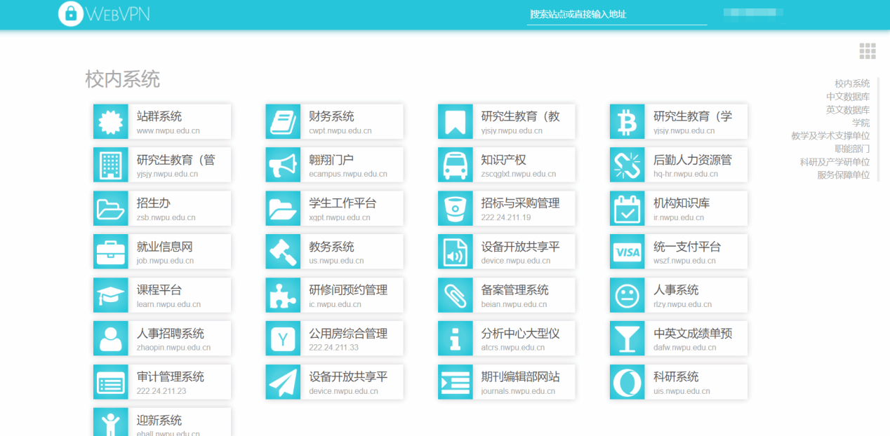This screenshot has width=890, height=436.
Task: Click the search site or address input field
Action: (617, 14)
